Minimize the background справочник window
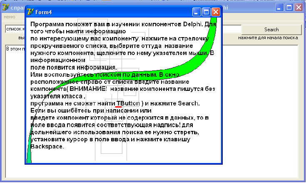This screenshot has height=183, width=306. 279,8
